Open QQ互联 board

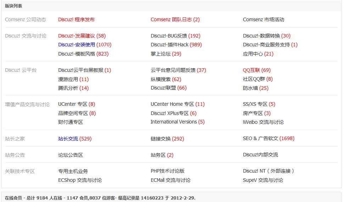(x=251, y=70)
